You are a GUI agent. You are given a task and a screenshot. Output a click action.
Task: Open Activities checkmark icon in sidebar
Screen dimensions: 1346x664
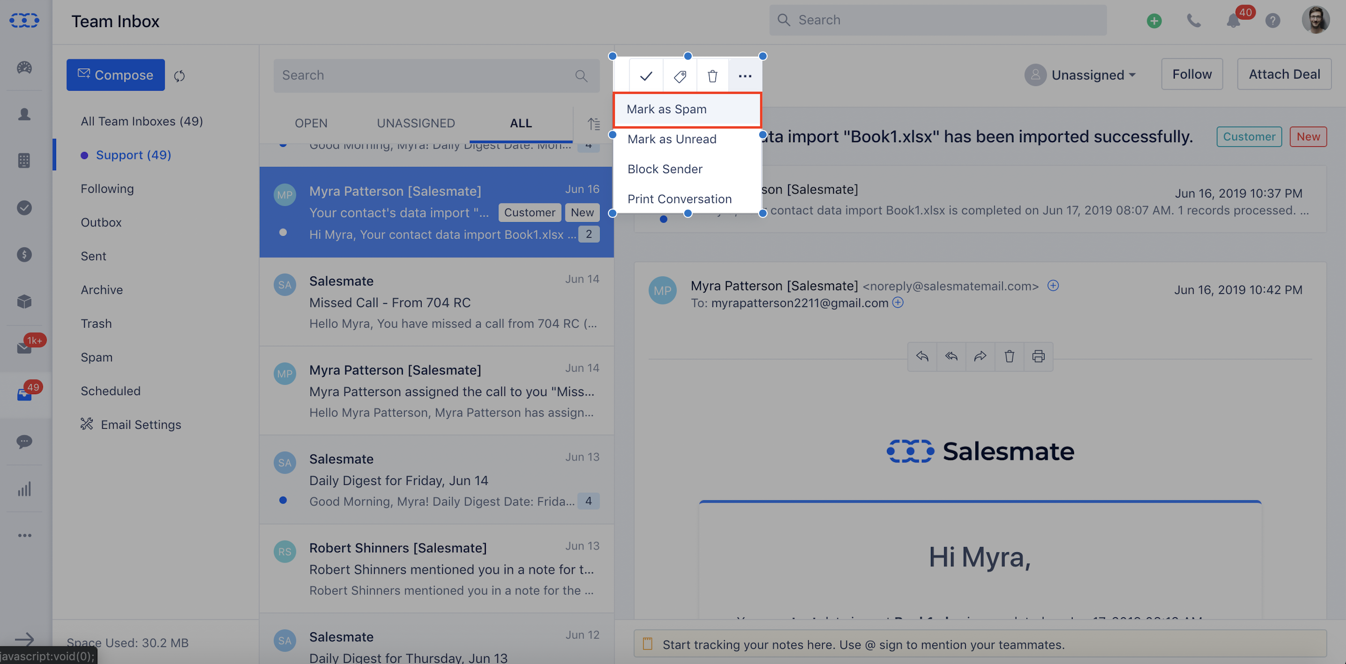click(24, 208)
